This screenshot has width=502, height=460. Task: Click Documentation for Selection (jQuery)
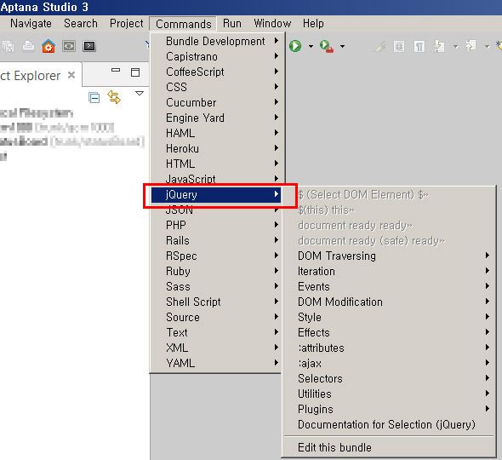389,424
